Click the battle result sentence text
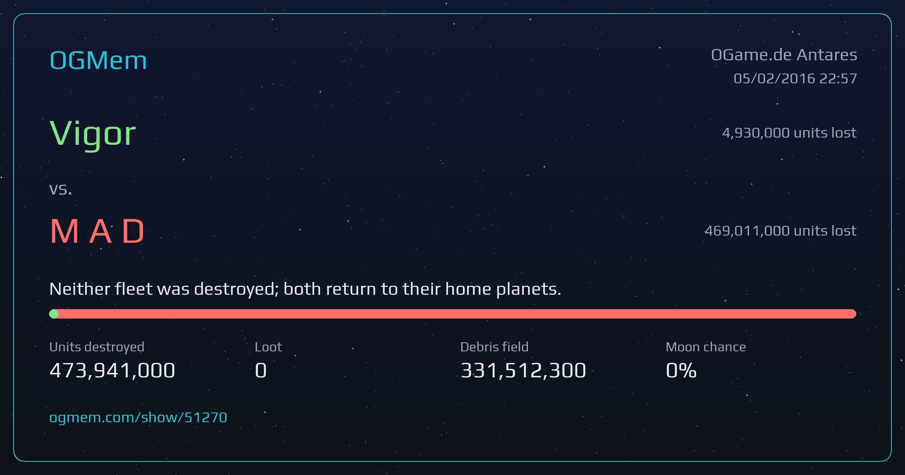The width and height of the screenshot is (905, 475). tap(305, 289)
